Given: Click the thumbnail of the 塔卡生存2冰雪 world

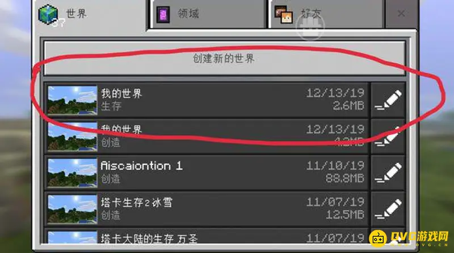Looking at the screenshot, I should point(73,209).
